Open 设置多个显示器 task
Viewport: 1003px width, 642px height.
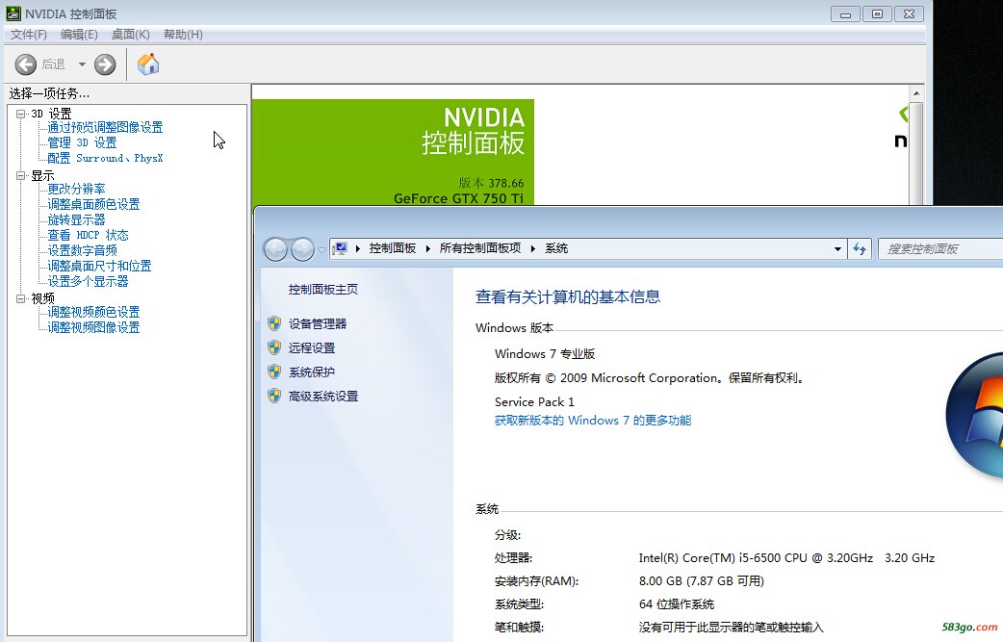click(x=88, y=281)
